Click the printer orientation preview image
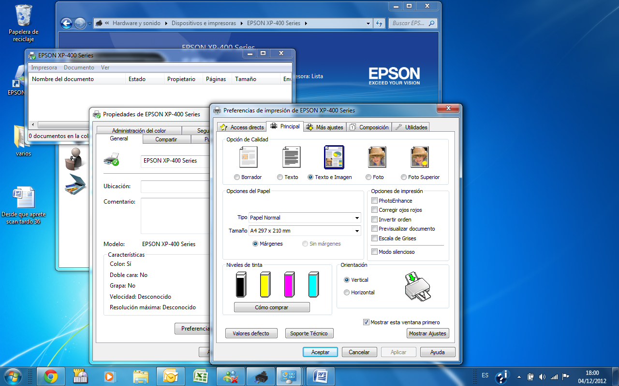Viewport: 619px width, 386px height. pyautogui.click(x=417, y=287)
